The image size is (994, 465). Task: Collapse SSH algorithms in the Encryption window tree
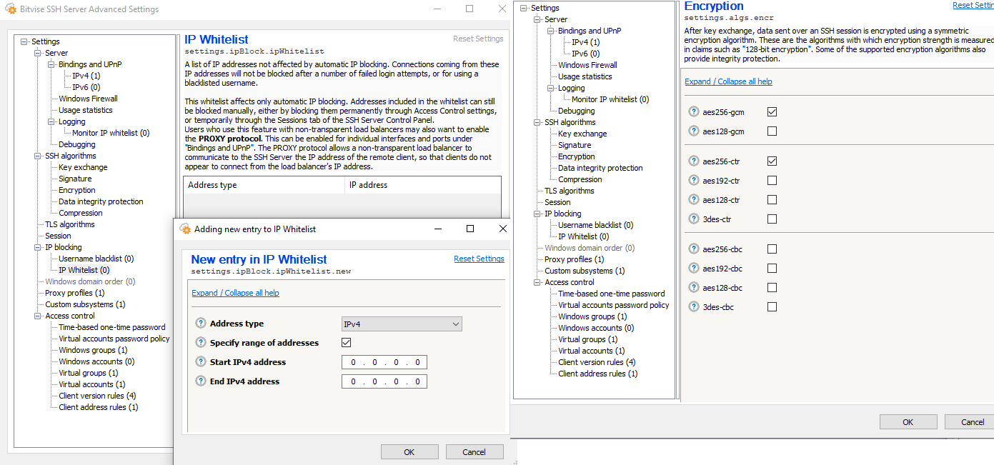(537, 122)
